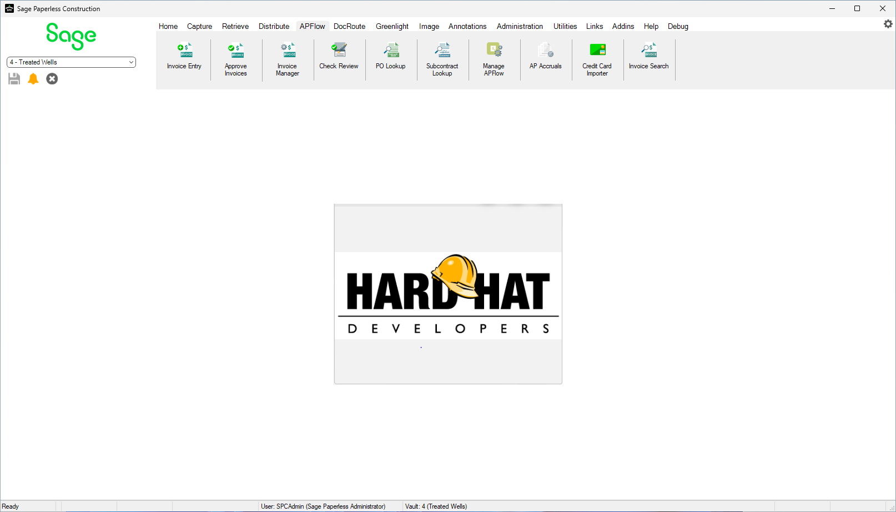Open Manage APFlow
Screen dimensions: 896x512
coord(494,59)
